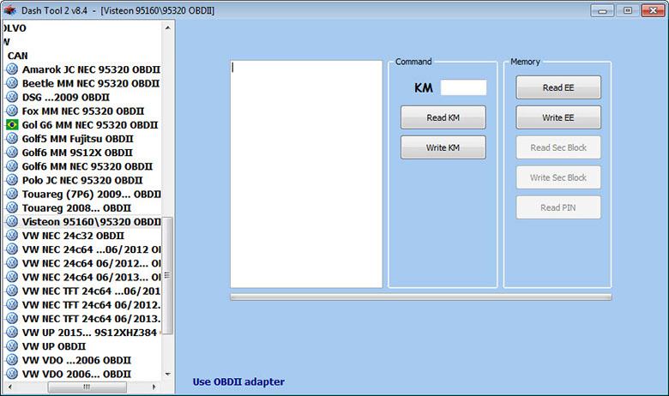Click the VW icon beside VW NEC 24c32 OBDII

click(x=12, y=236)
